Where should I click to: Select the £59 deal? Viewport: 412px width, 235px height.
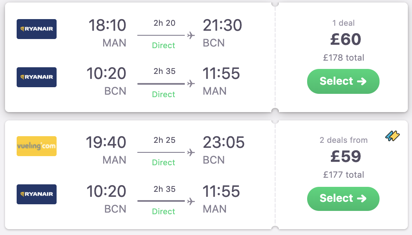(343, 198)
